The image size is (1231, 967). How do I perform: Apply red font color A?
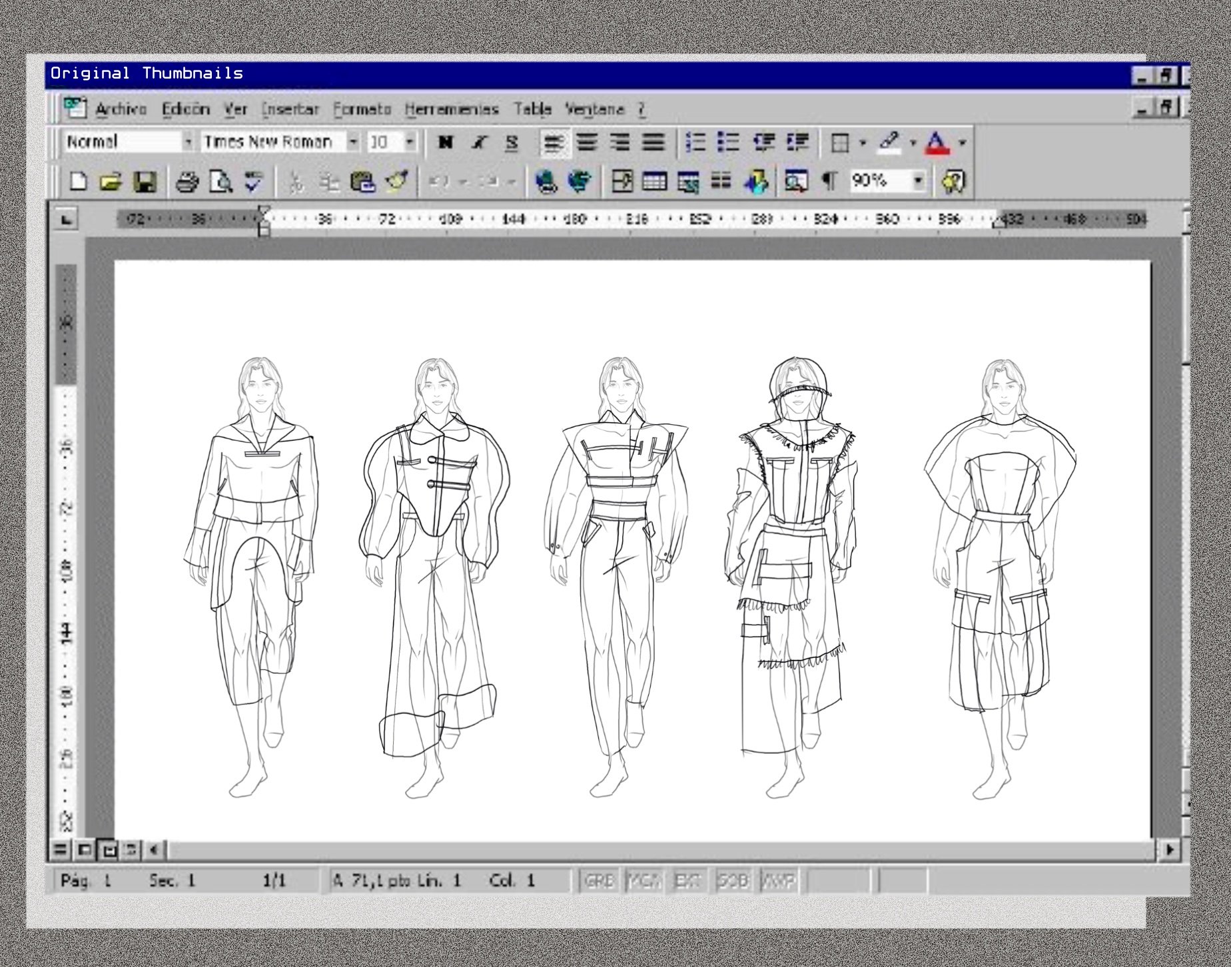(x=937, y=142)
